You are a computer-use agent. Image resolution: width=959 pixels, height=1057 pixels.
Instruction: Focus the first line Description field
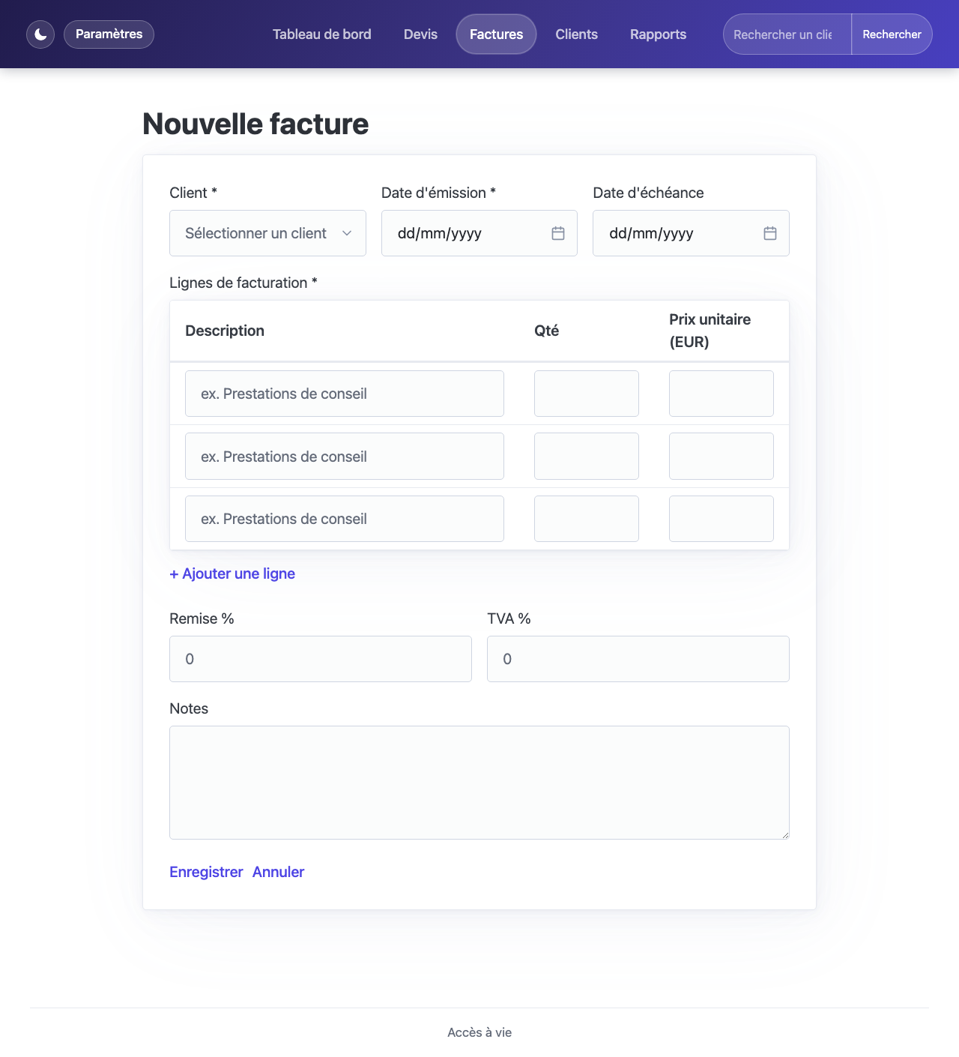click(x=345, y=394)
